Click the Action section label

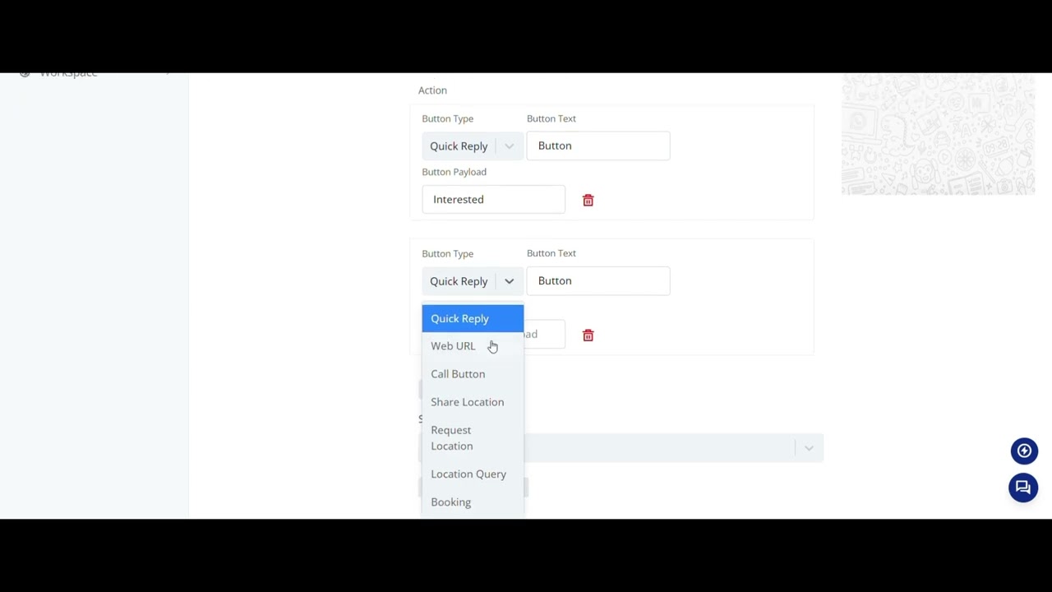pos(432,90)
